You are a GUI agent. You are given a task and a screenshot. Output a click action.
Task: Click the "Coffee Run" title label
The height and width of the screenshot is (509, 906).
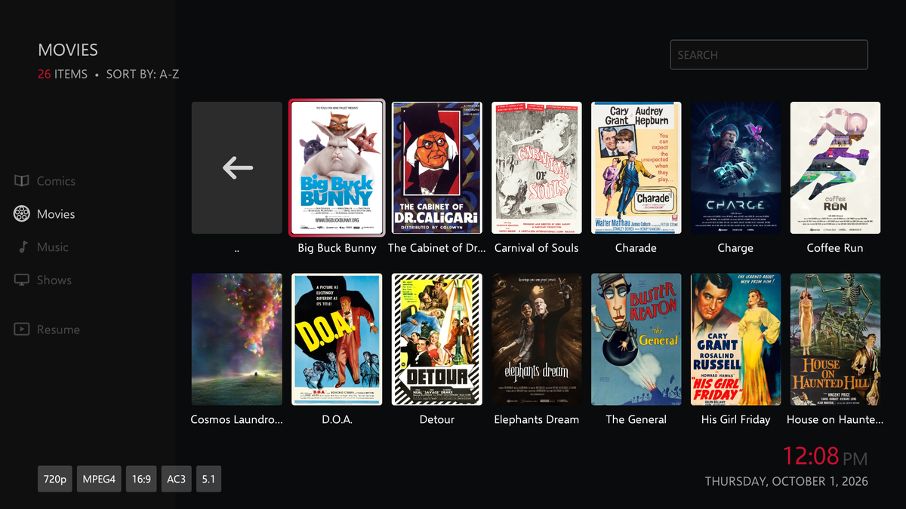pyautogui.click(x=835, y=248)
